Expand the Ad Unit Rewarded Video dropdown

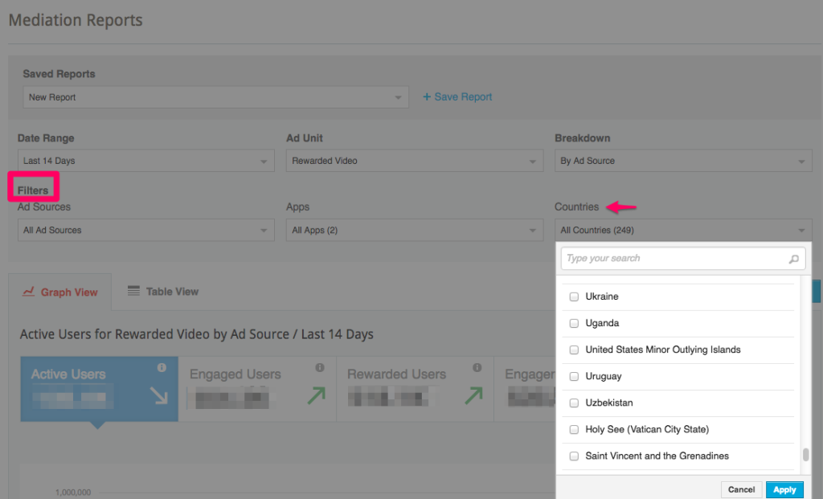pos(414,161)
